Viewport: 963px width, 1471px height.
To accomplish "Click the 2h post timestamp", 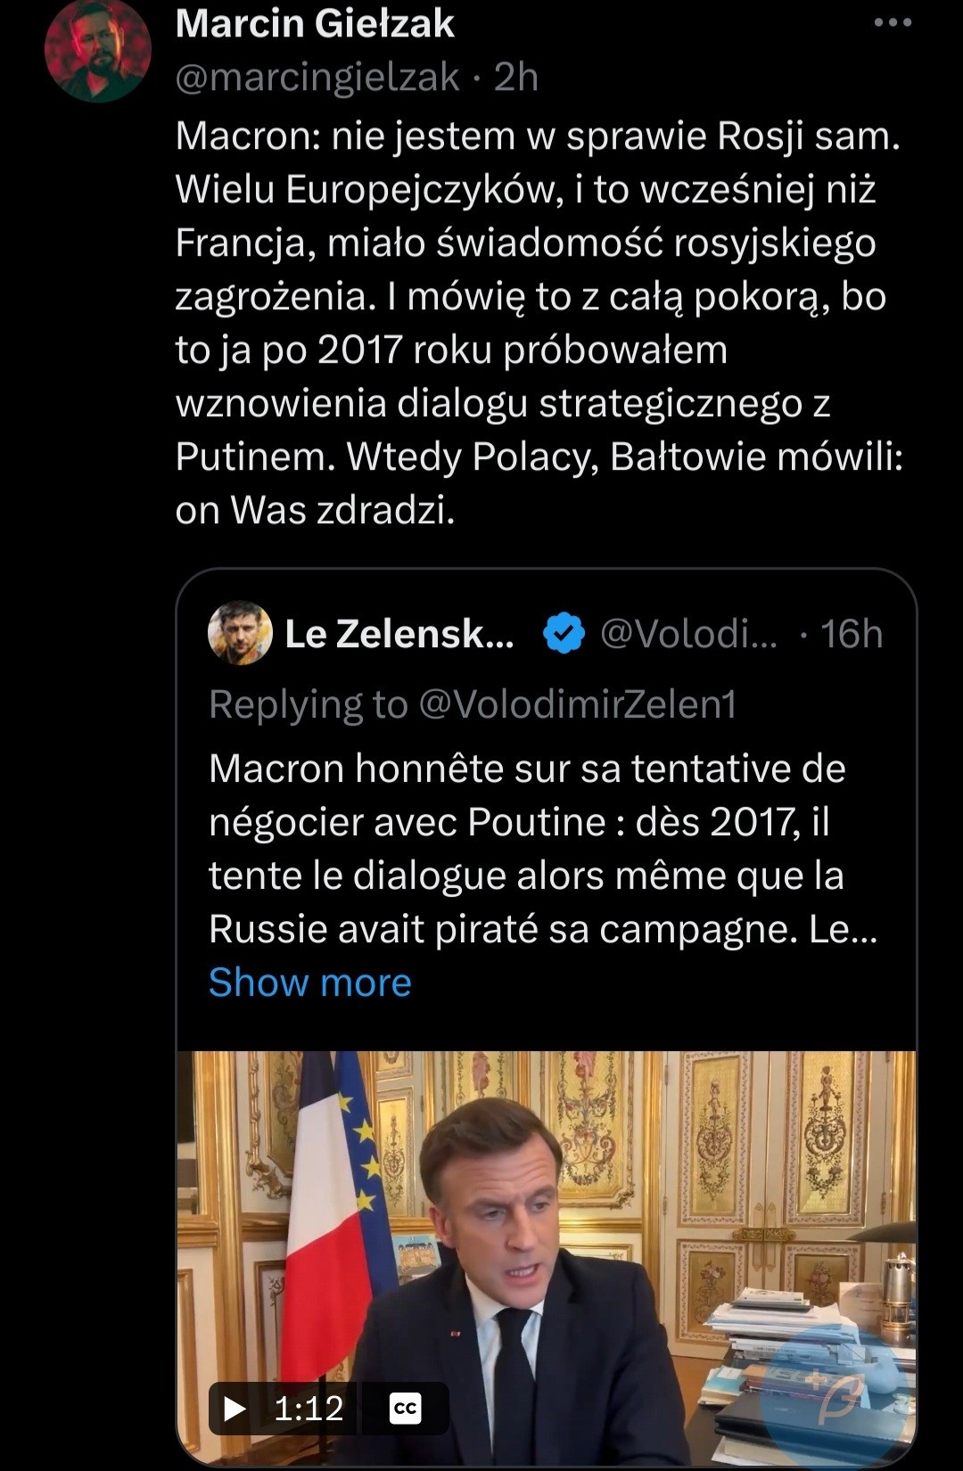I will pyautogui.click(x=516, y=78).
